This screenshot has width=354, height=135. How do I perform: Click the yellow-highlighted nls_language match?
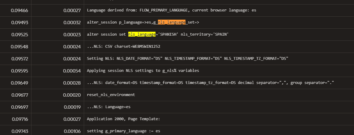pyautogui.click(x=142, y=34)
